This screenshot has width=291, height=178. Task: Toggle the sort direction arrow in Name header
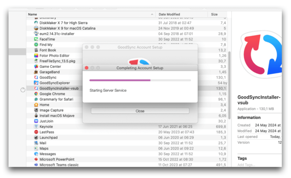tap(152, 14)
